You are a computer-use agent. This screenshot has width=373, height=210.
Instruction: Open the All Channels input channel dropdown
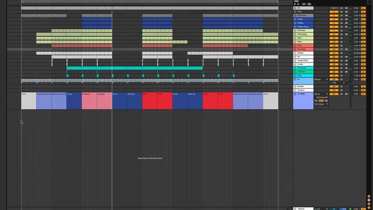pyautogui.click(x=322, y=97)
